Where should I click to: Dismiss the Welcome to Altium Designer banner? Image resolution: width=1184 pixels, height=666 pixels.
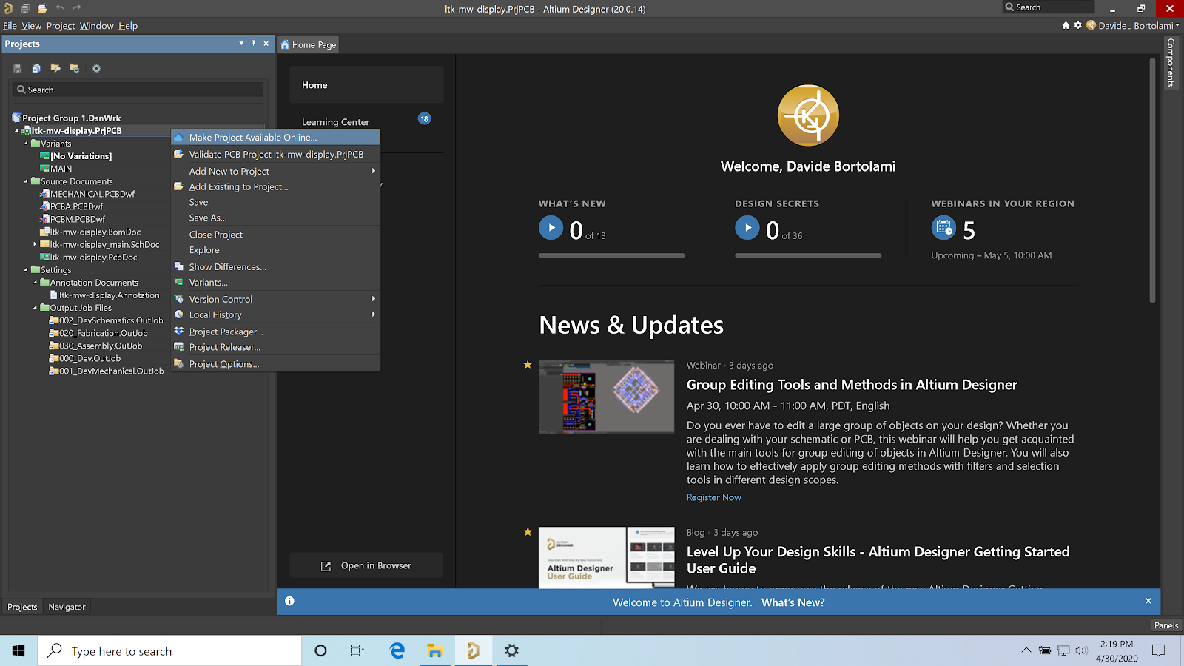1148,601
